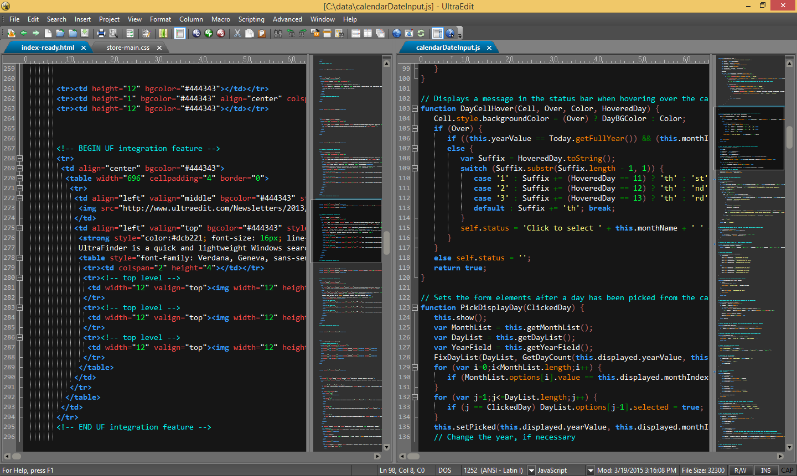Click the globe browser view icon
The height and width of the screenshot is (476, 797).
tap(396, 33)
